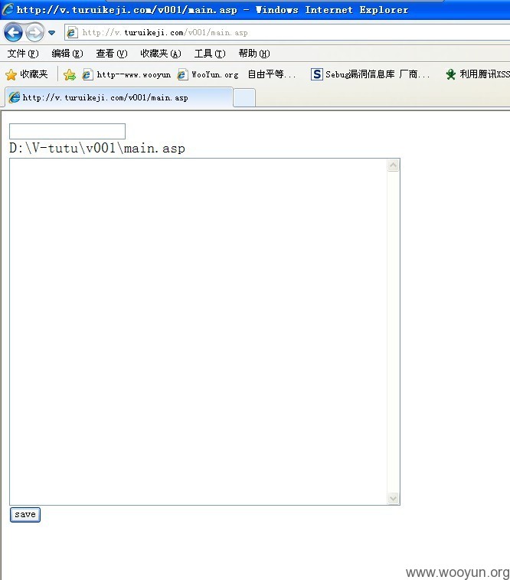Click inside the large file content textarea

198,332
